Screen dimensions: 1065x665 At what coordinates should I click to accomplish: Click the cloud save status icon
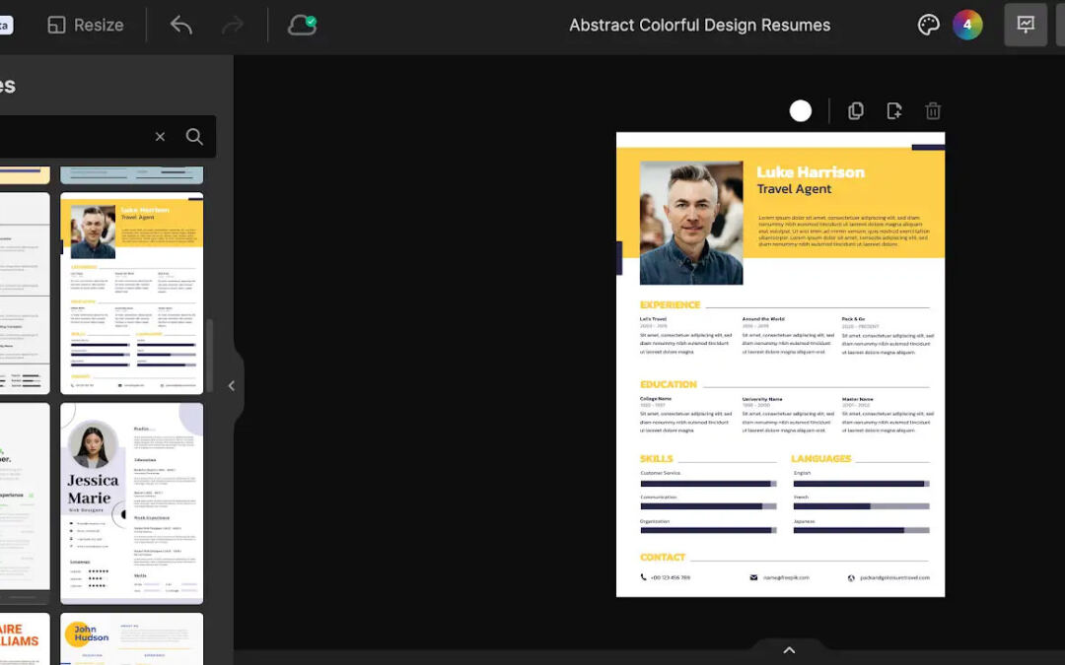tap(302, 26)
